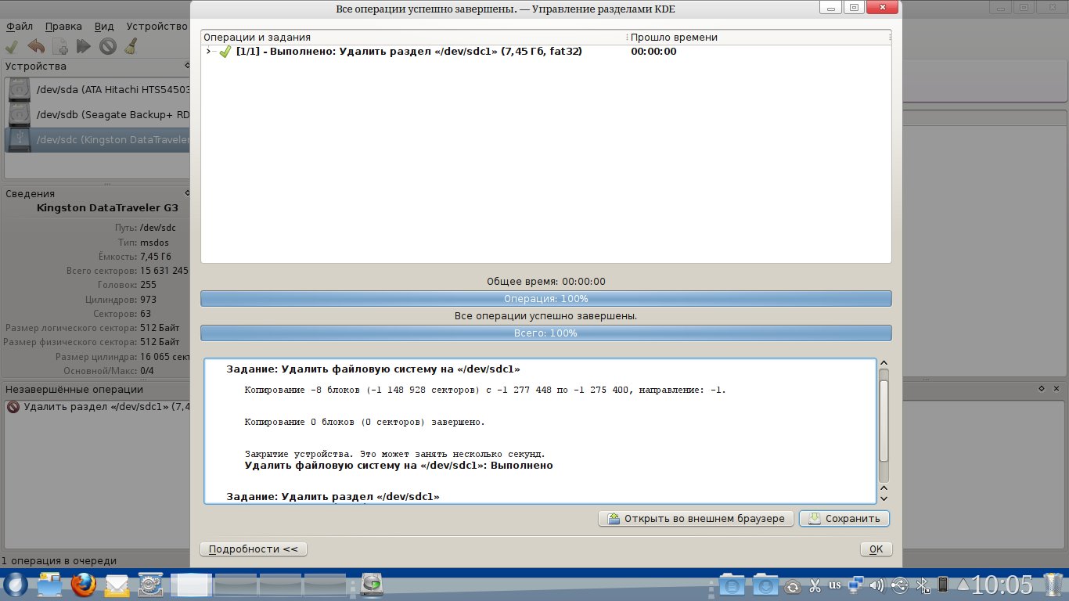The image size is (1069, 601).
Task: Show hidden tray icons arrow
Action: point(963,585)
